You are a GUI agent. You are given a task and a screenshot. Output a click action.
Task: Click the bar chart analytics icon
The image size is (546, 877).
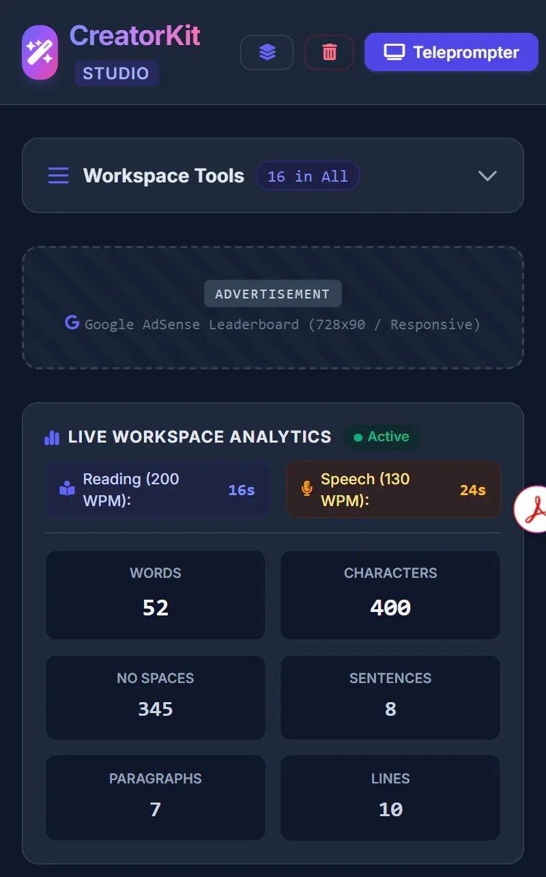(52, 437)
